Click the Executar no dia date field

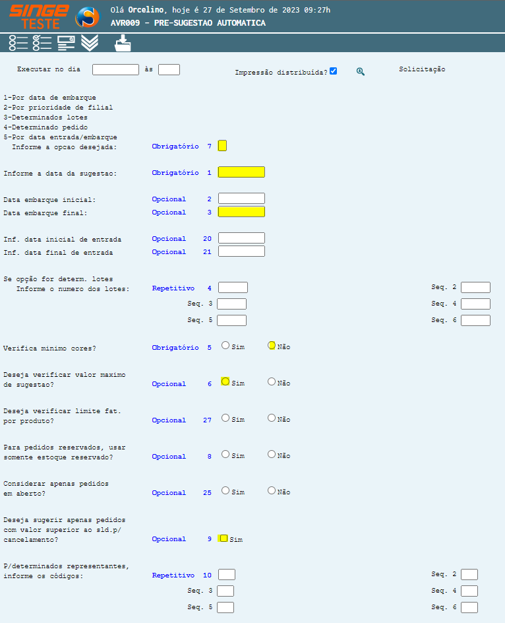pos(115,69)
